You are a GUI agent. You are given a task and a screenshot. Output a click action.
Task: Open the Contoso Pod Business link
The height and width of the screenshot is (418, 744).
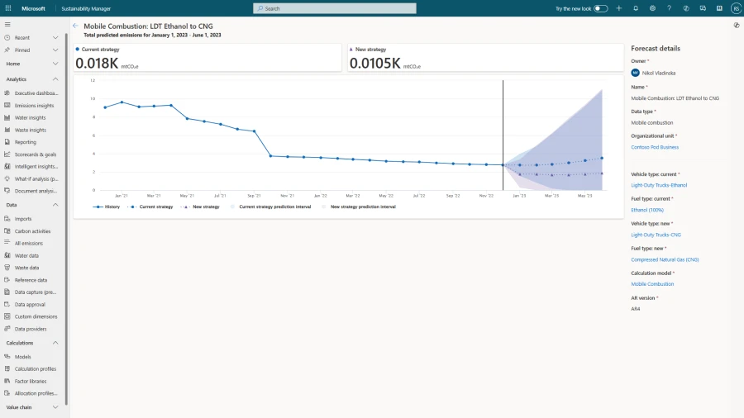[x=655, y=147]
